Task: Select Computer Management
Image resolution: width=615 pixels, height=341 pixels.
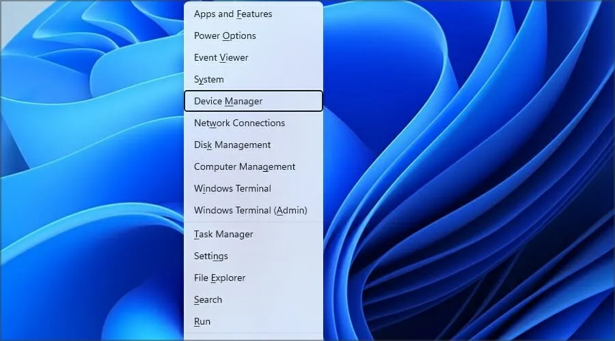Action: (245, 167)
